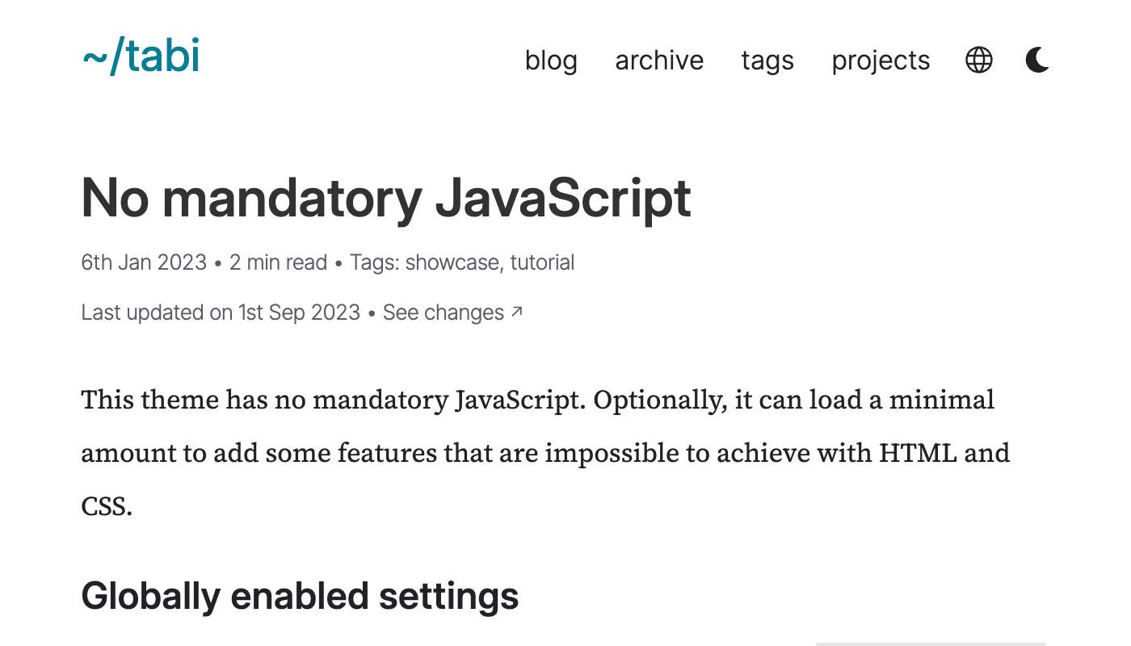This screenshot has height=646, width=1131.
Task: Click the 6th Jan 2023 publish date
Action: click(144, 262)
